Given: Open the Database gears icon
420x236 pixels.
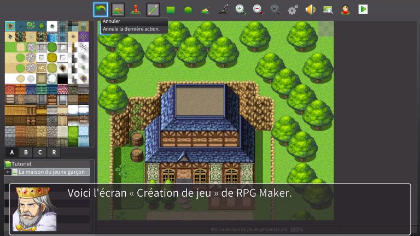Looking at the screenshot, I should click(293, 10).
